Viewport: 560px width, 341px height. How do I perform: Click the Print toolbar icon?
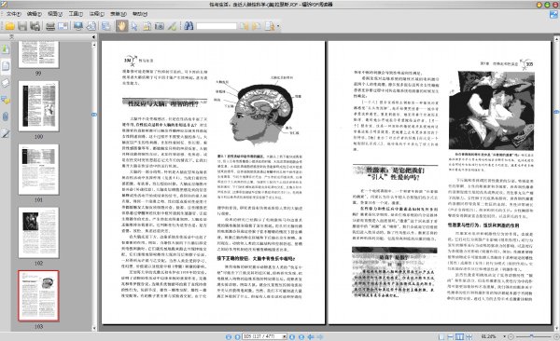(50, 26)
